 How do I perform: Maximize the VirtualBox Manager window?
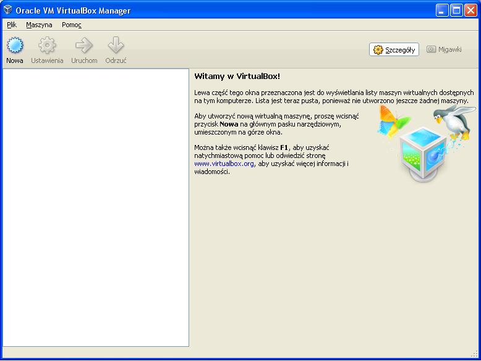pos(456,10)
